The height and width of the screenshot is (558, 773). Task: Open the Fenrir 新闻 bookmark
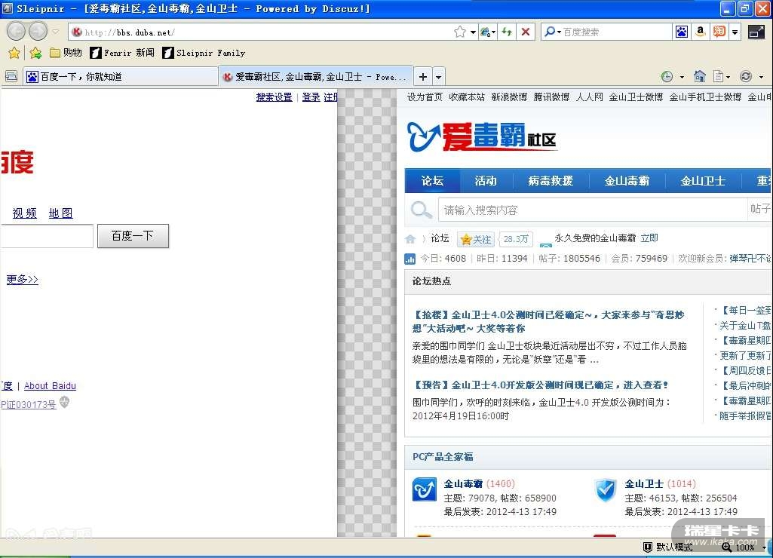tap(122, 53)
